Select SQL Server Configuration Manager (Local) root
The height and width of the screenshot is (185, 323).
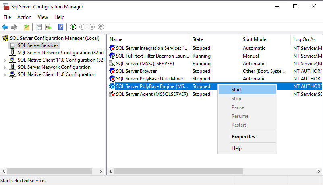click(x=55, y=38)
